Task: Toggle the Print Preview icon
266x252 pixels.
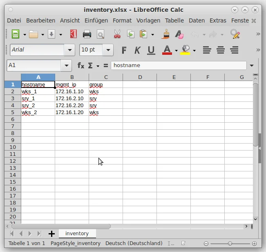Action: point(101,34)
